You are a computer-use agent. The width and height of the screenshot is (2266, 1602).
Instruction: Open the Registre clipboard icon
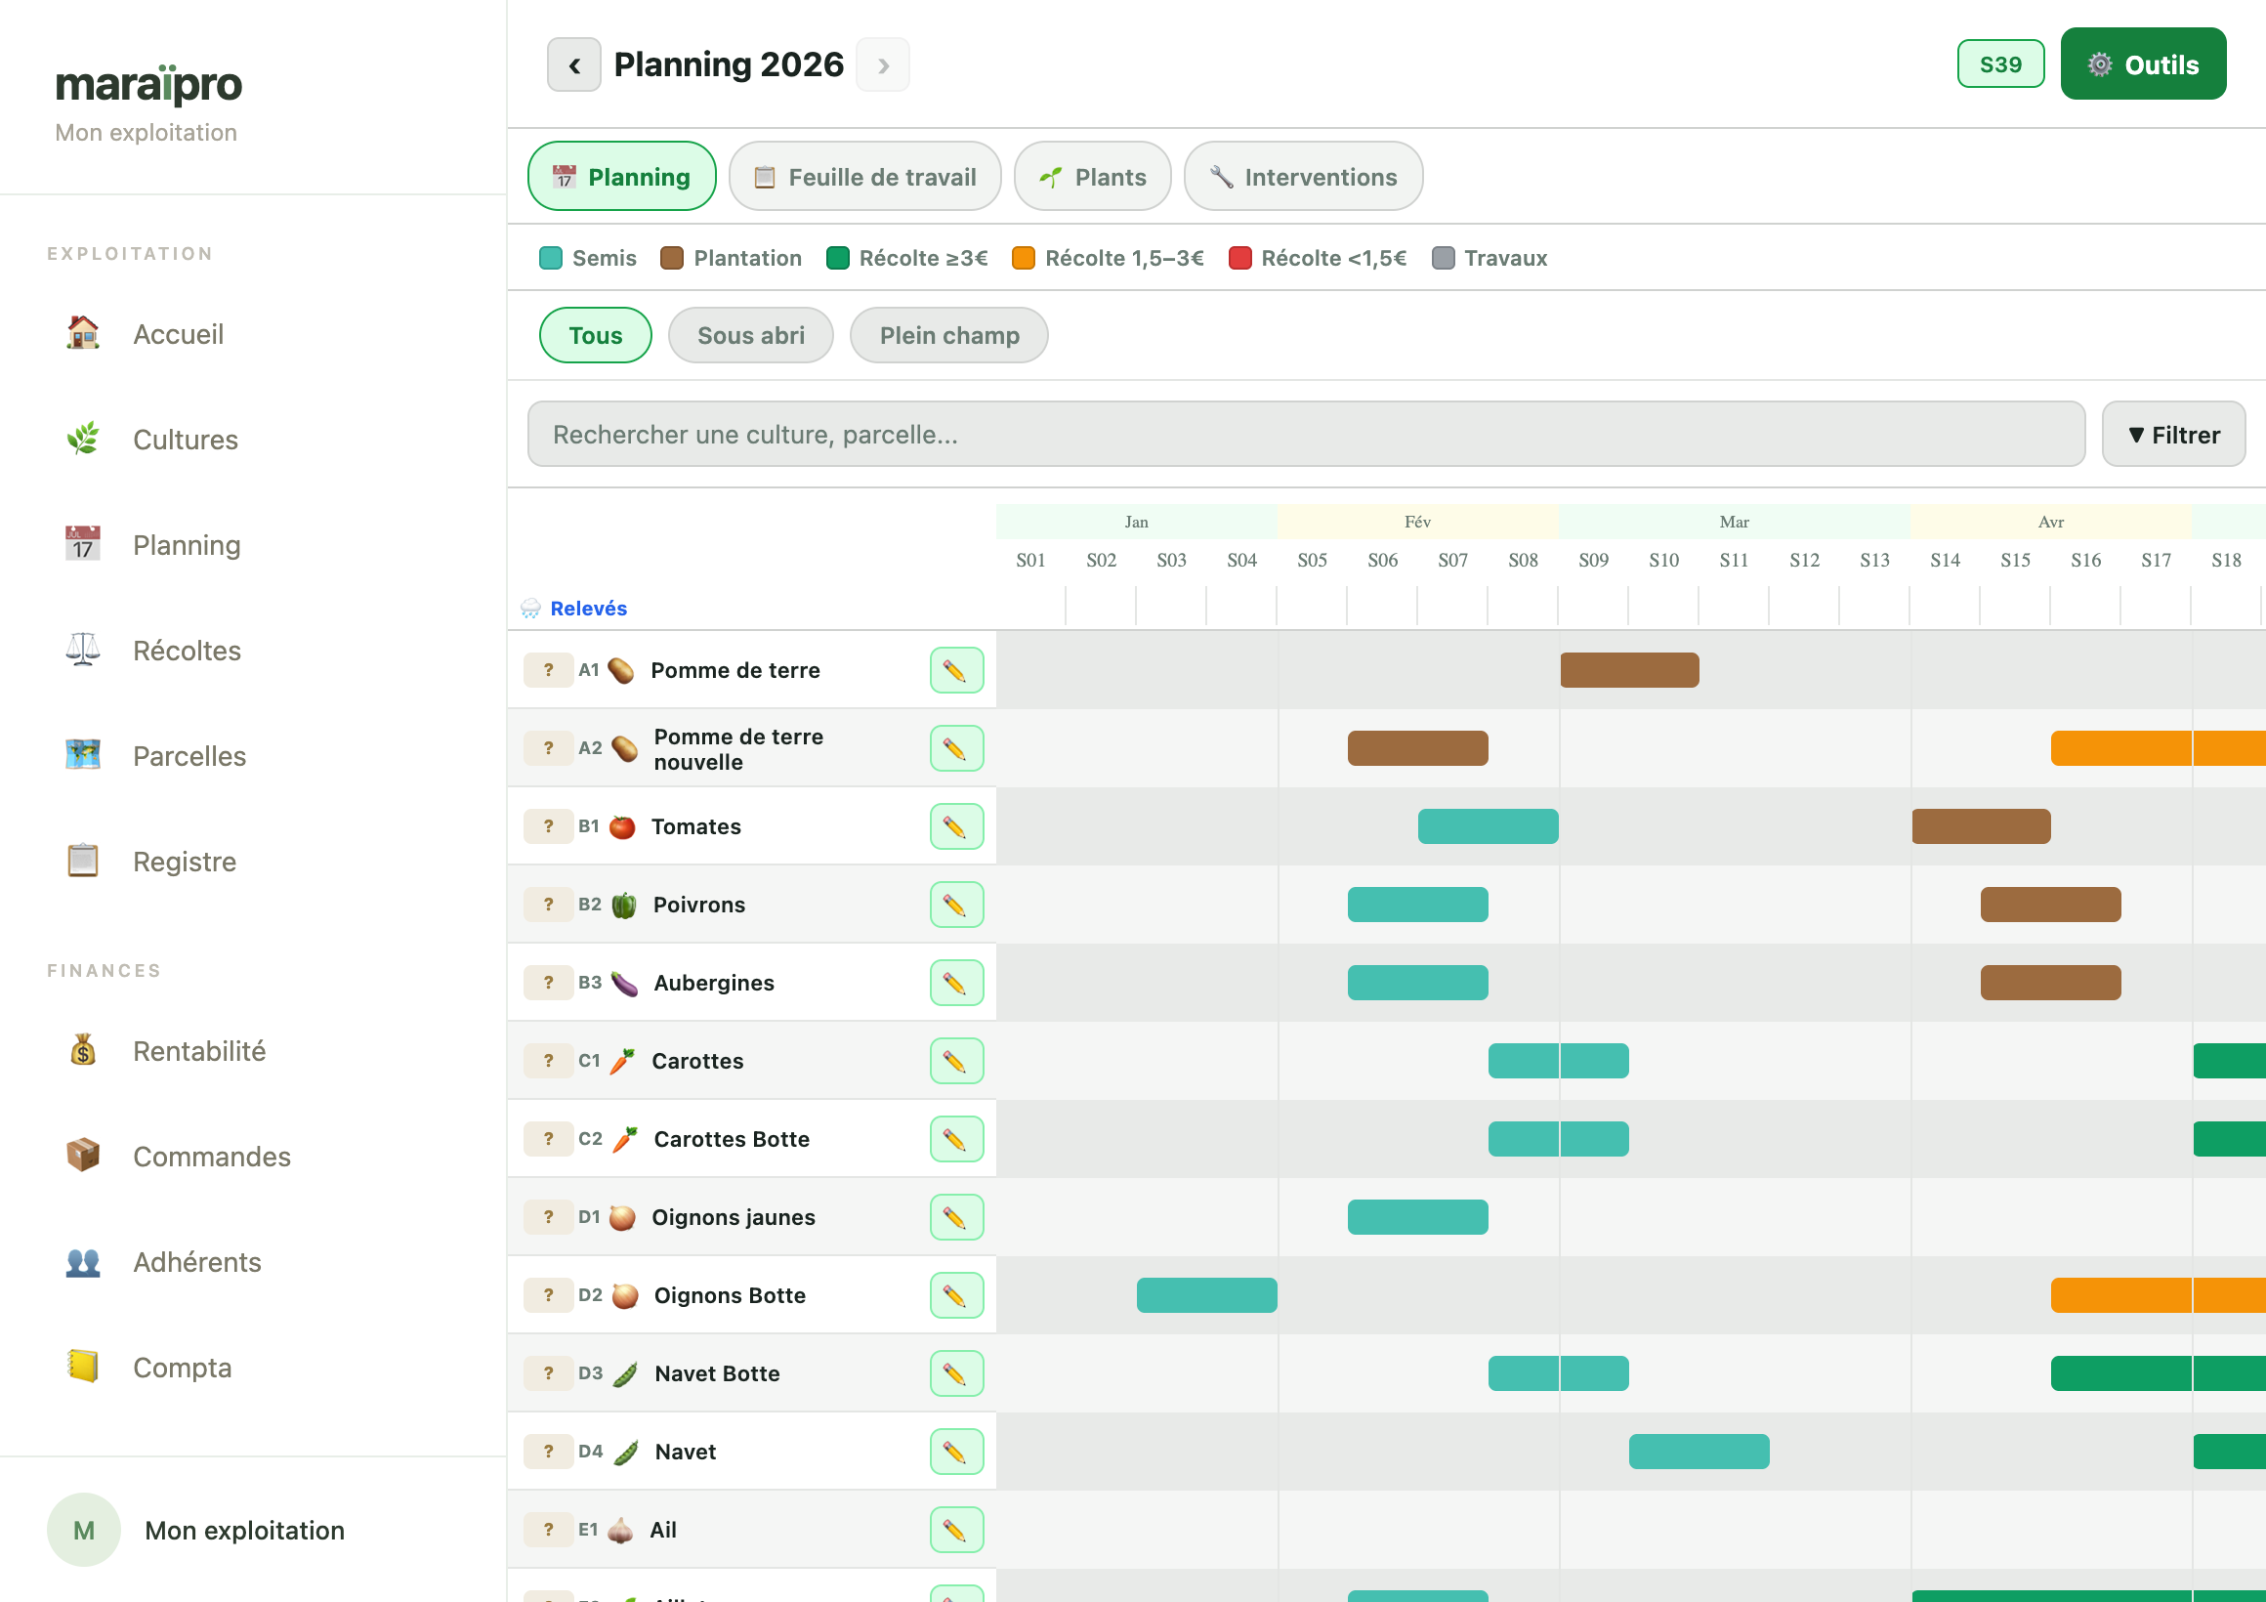click(x=83, y=861)
